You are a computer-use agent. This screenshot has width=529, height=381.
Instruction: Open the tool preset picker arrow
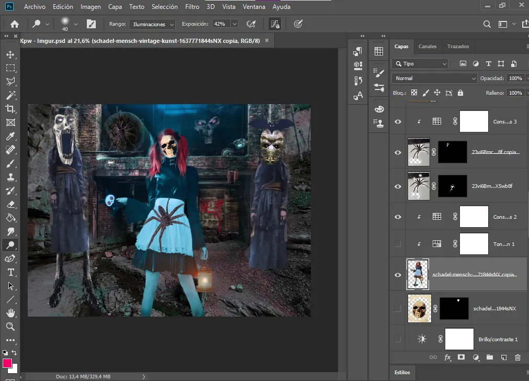47,24
